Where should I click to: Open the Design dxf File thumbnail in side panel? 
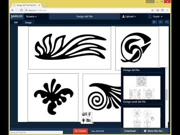coord(142,87)
